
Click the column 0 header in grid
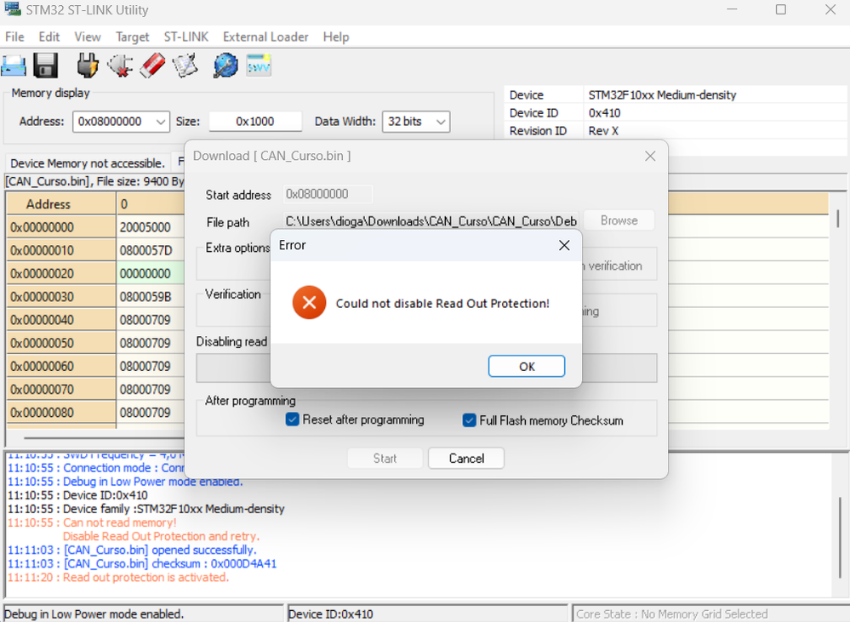tap(151, 204)
